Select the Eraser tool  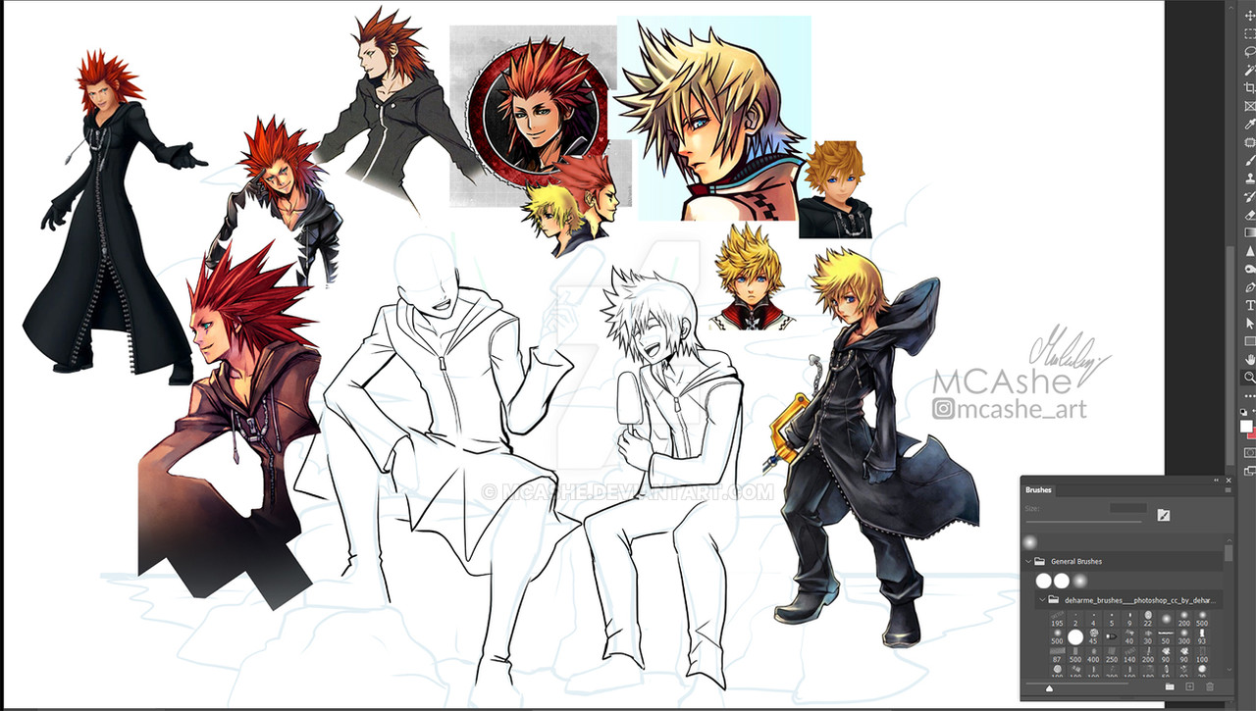click(1249, 215)
